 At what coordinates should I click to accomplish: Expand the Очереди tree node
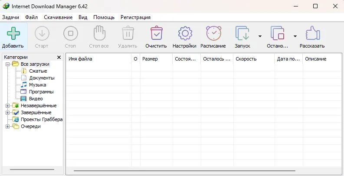tap(7, 126)
